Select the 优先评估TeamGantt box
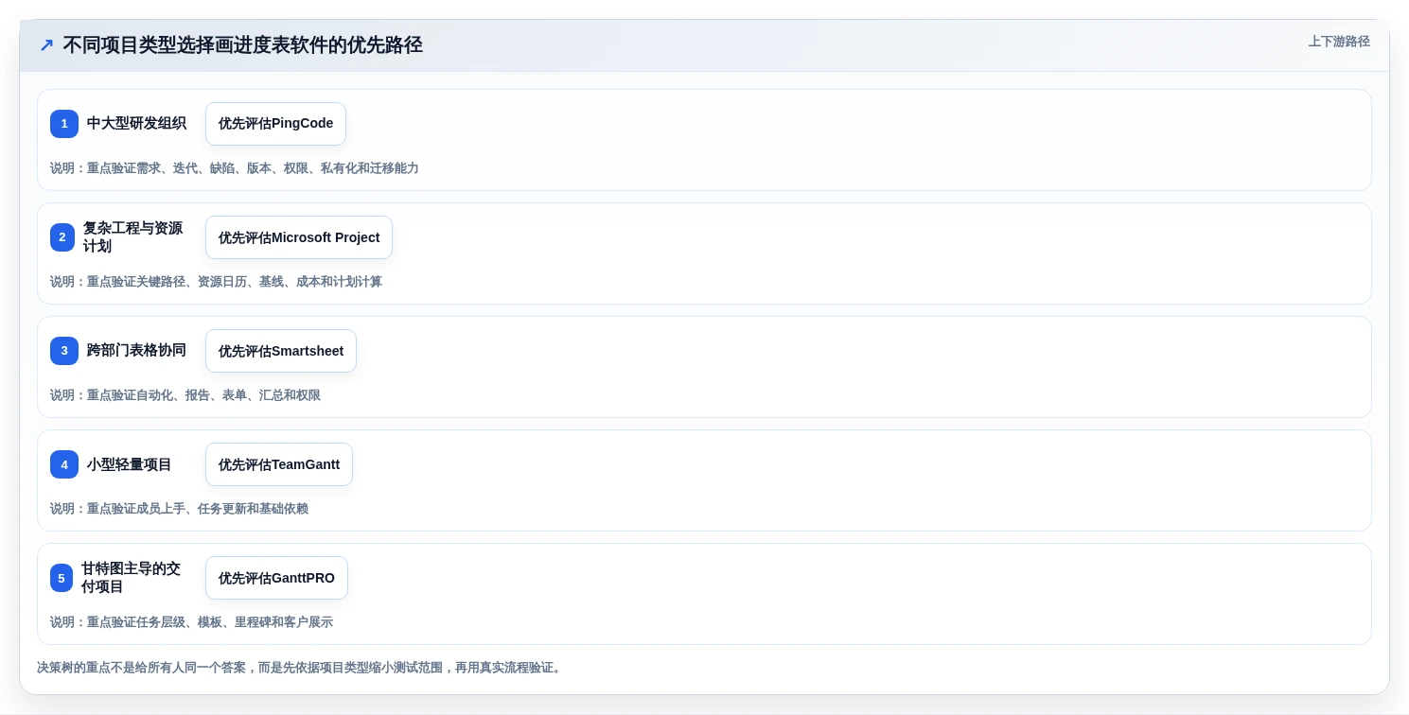The height and width of the screenshot is (715, 1409). point(279,464)
